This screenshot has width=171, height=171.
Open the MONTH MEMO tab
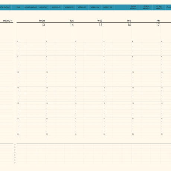[x=30, y=7]
